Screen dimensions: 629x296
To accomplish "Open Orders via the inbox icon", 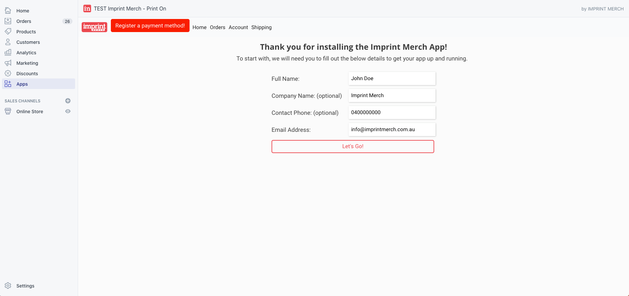I will [8, 21].
